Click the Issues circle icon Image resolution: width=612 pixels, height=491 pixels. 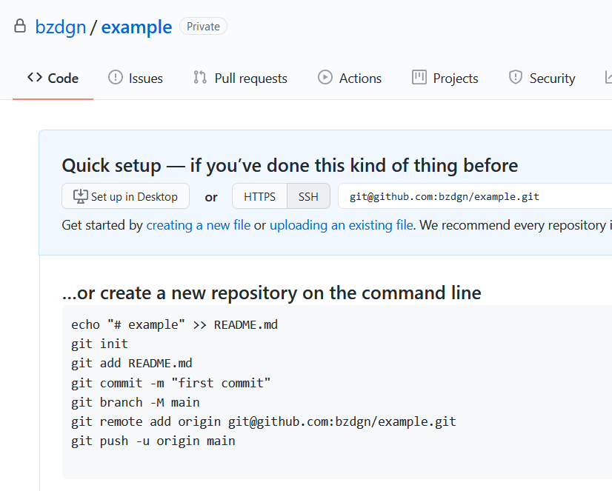pos(116,77)
